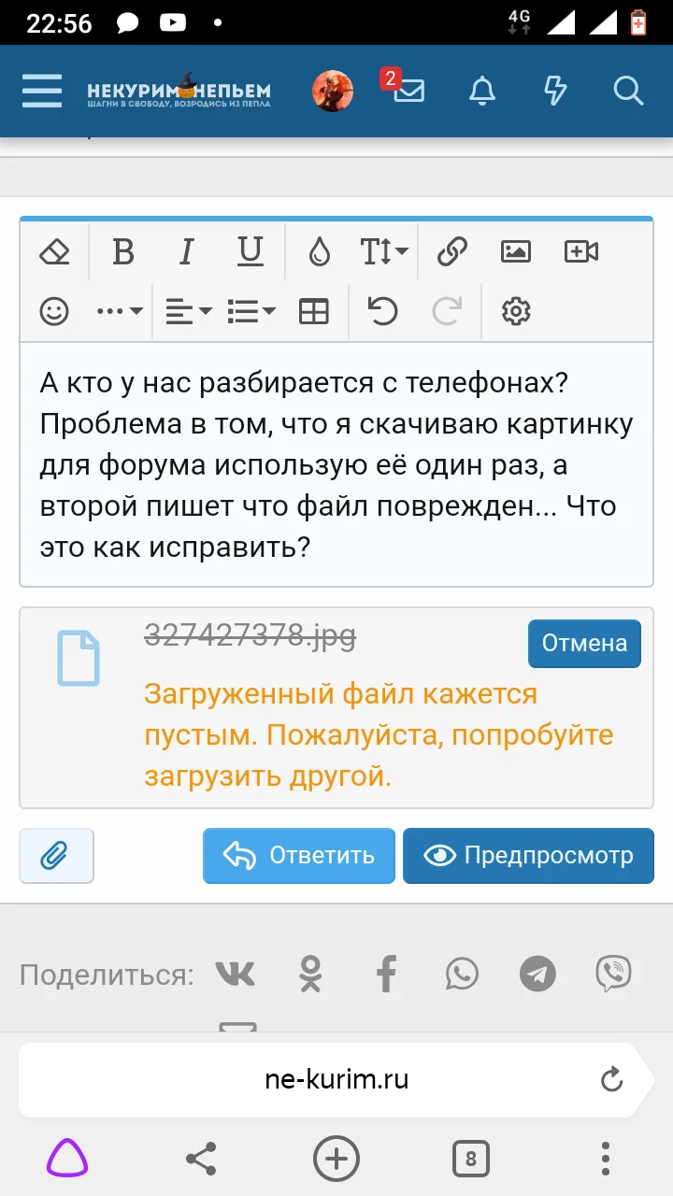
Task: Open a new browser tab
Action: pos(336,1160)
